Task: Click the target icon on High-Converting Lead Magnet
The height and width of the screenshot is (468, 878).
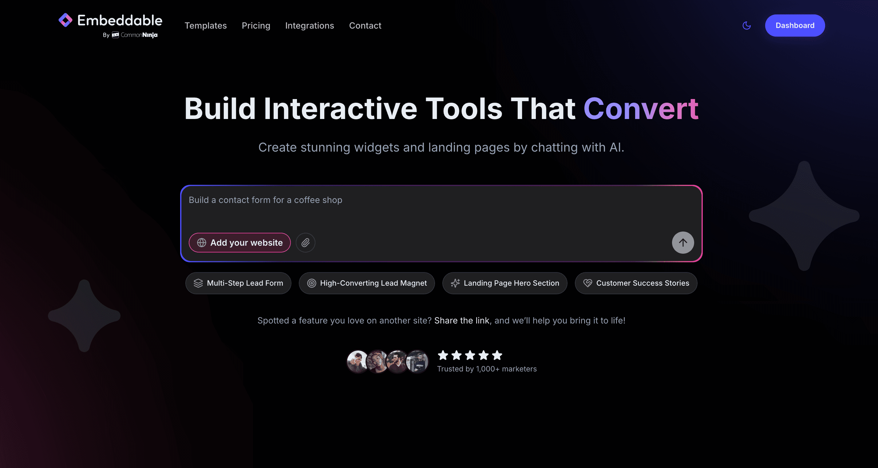Action: coord(311,283)
